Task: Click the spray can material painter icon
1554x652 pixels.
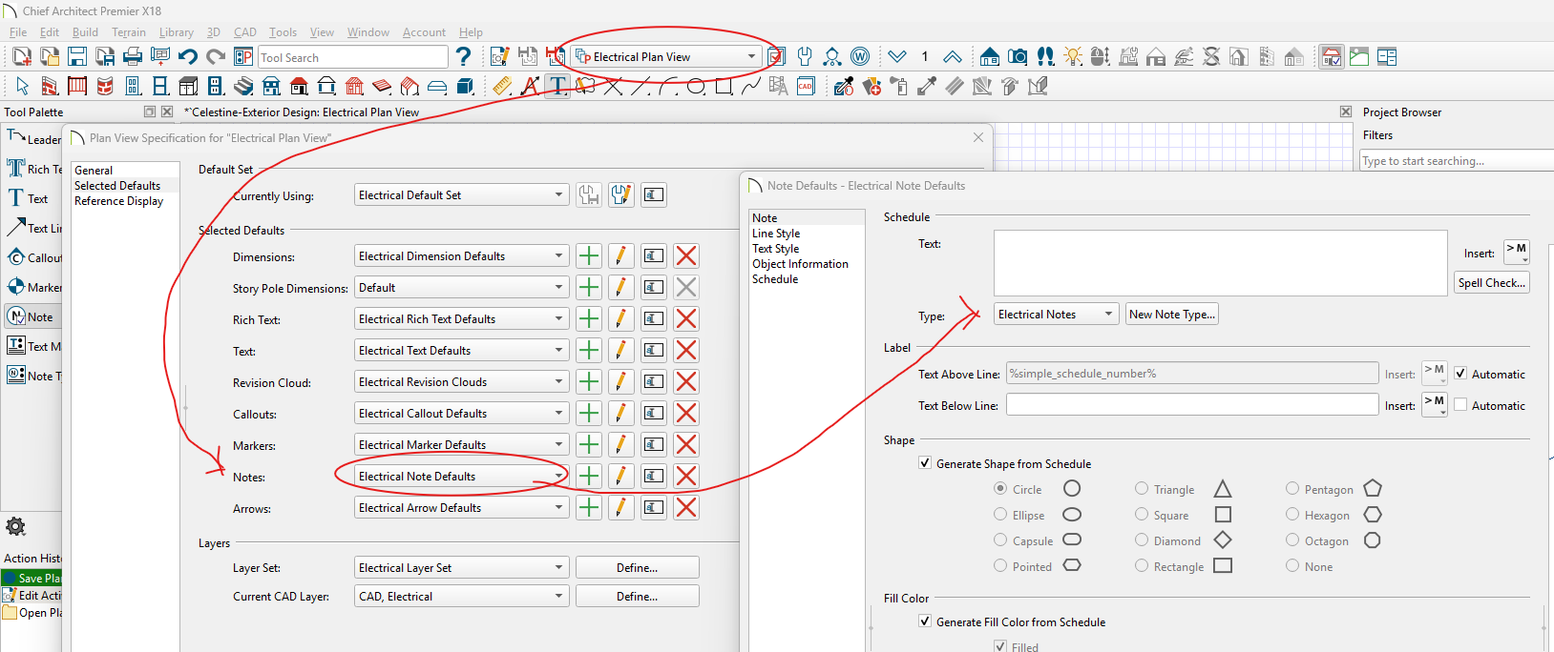Action: 899,87
